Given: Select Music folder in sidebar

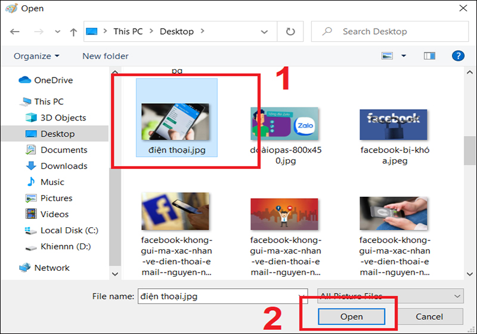Looking at the screenshot, I should point(52,182).
